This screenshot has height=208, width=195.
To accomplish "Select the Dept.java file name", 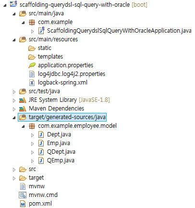I will [x=59, y=135].
